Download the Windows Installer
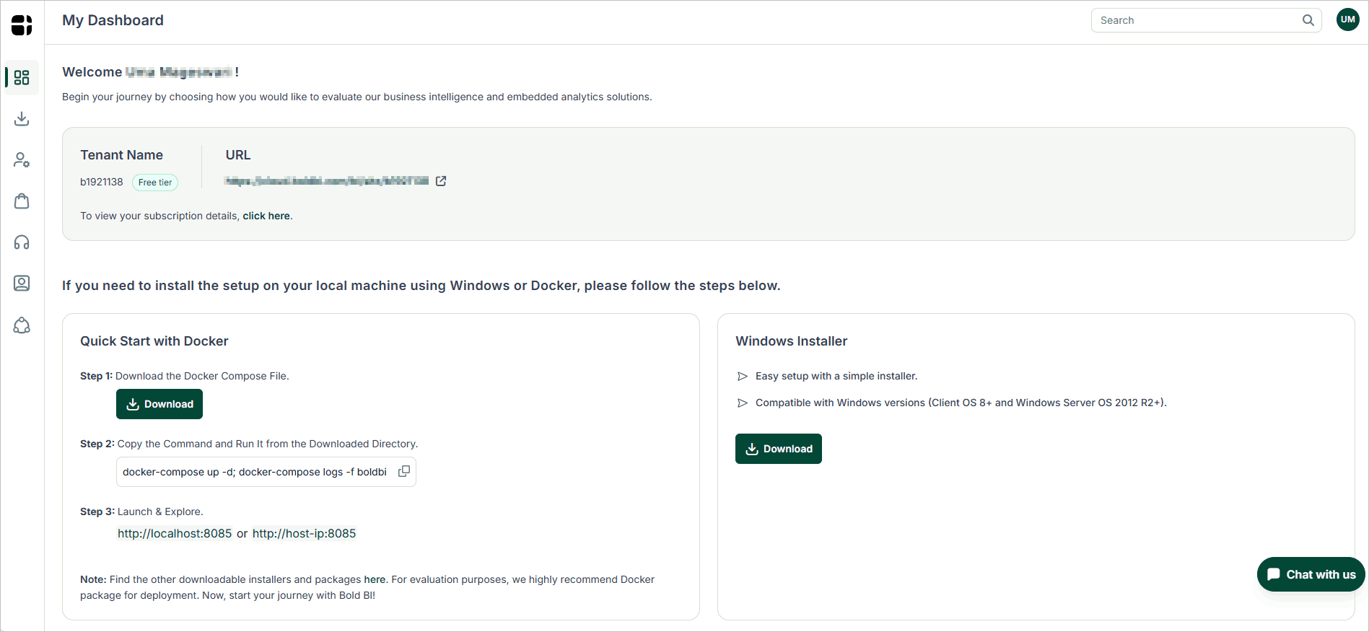This screenshot has height=632, width=1369. [x=778, y=448]
